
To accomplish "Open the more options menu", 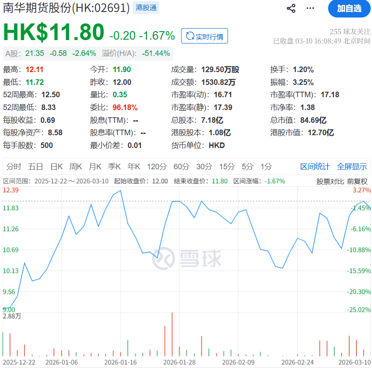I will tap(310, 8).
